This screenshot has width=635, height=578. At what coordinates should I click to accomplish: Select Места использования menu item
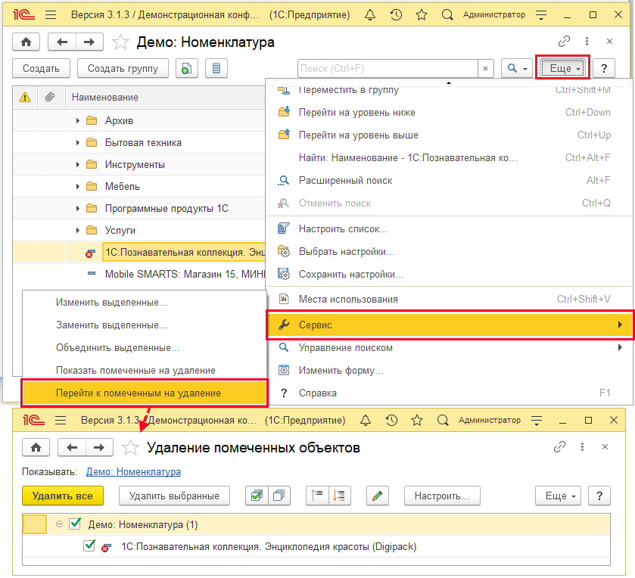point(450,299)
